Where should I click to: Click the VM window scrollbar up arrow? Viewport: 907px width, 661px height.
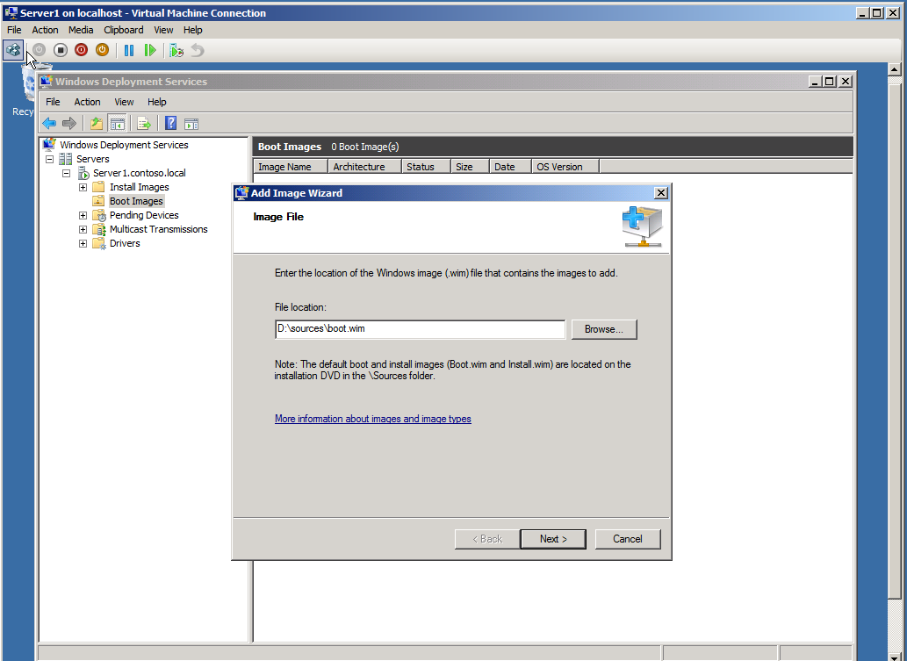[895, 69]
